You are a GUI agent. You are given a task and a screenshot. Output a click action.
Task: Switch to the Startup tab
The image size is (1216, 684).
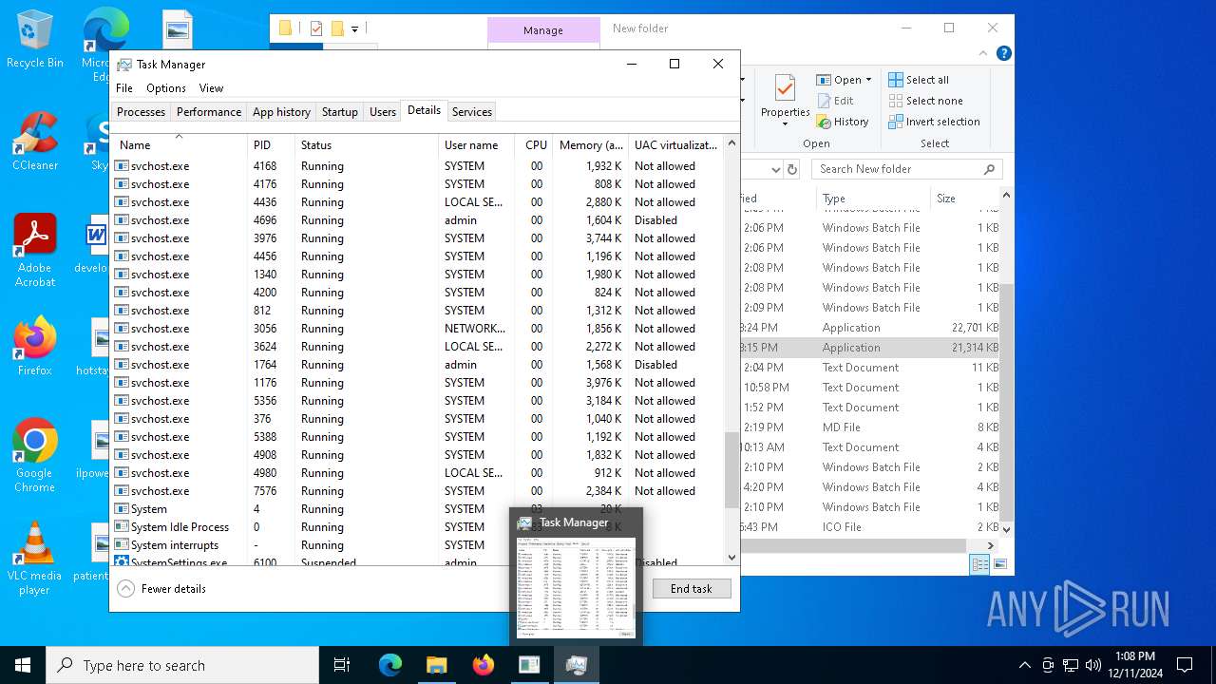[339, 112]
